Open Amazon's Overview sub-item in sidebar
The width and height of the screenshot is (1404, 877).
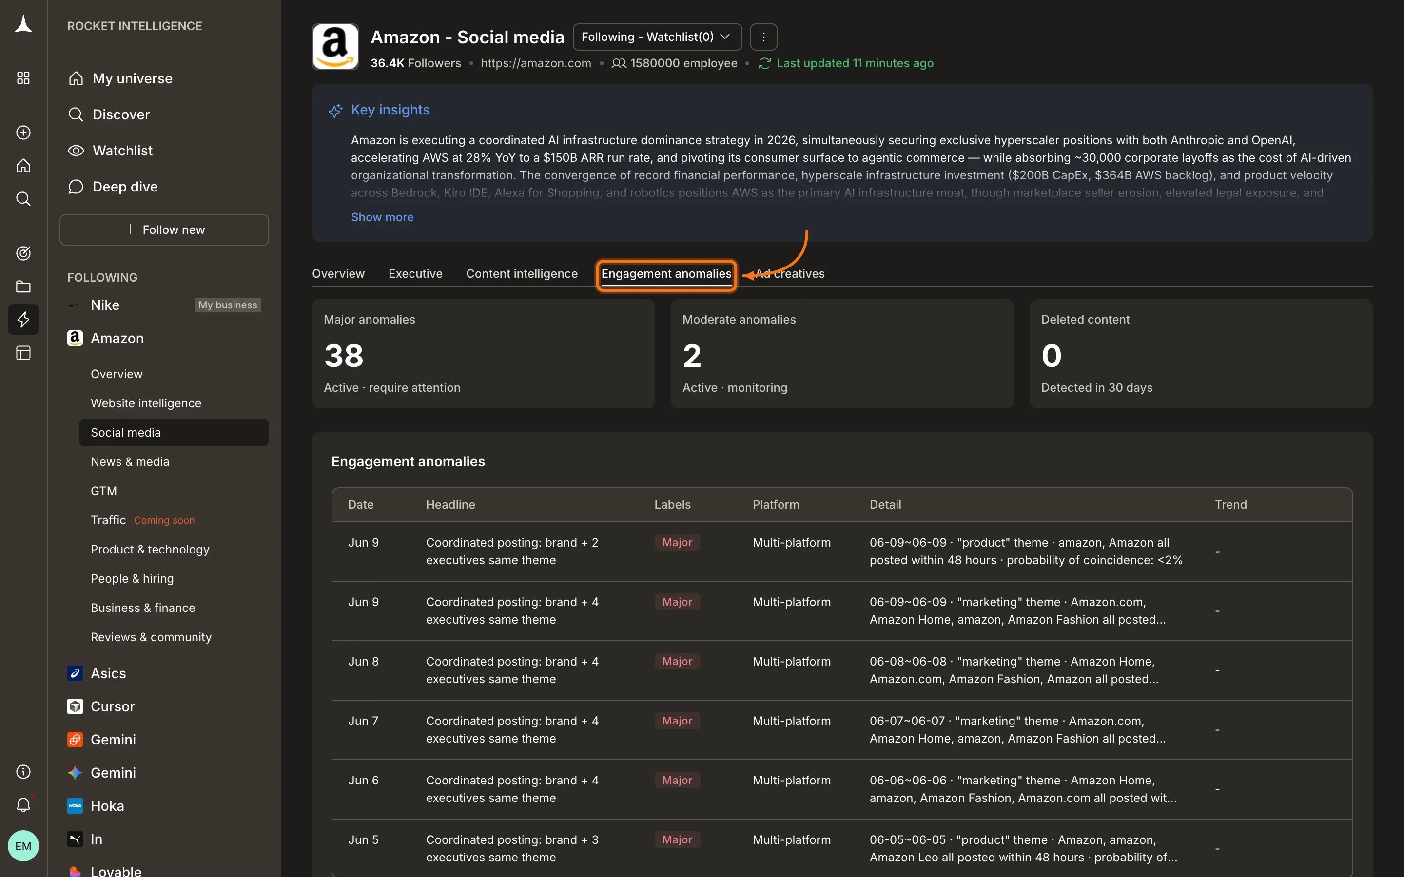pyautogui.click(x=117, y=374)
